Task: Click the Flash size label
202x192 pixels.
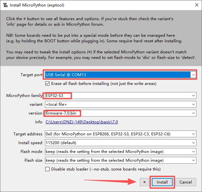Action: click(33, 160)
